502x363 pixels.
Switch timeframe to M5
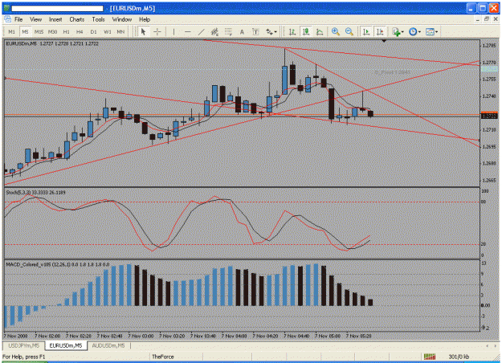(25, 31)
